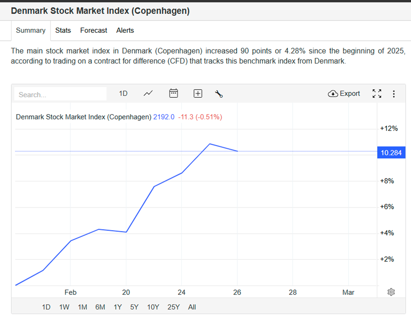Open the calendar date range picker
The width and height of the screenshot is (411, 315).
tap(174, 93)
